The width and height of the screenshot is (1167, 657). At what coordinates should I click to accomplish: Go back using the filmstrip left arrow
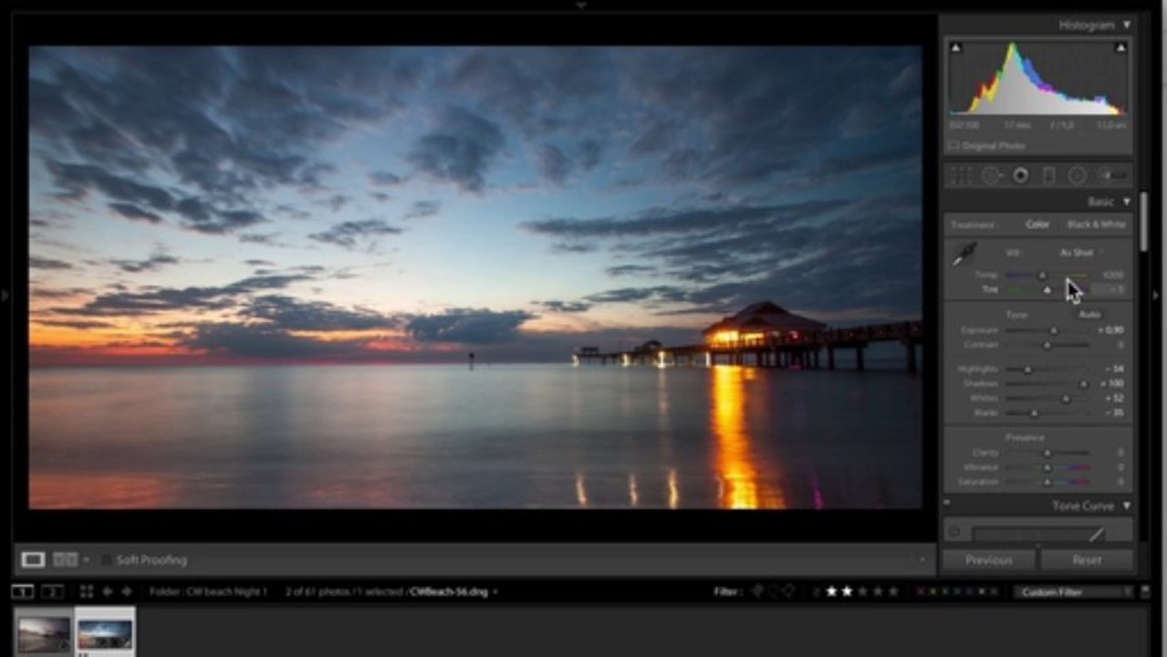point(108,592)
